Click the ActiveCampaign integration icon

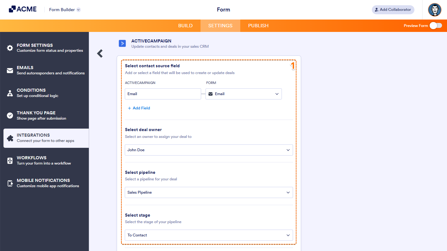tap(122, 43)
